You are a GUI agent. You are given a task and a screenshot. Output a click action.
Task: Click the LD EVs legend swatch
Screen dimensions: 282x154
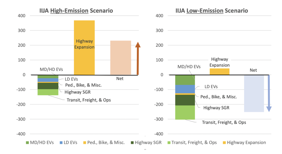pyautogui.click(x=61, y=143)
